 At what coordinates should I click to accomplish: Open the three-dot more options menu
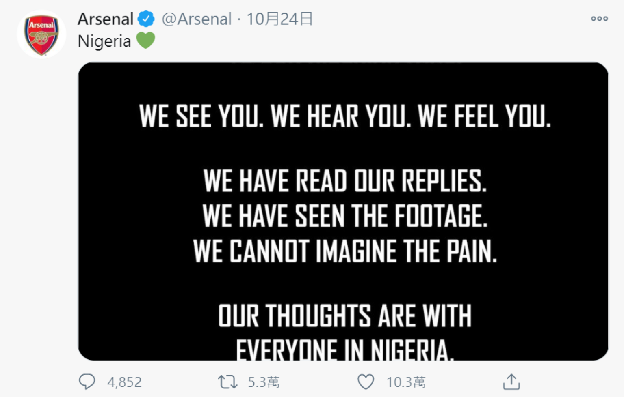pos(599,19)
